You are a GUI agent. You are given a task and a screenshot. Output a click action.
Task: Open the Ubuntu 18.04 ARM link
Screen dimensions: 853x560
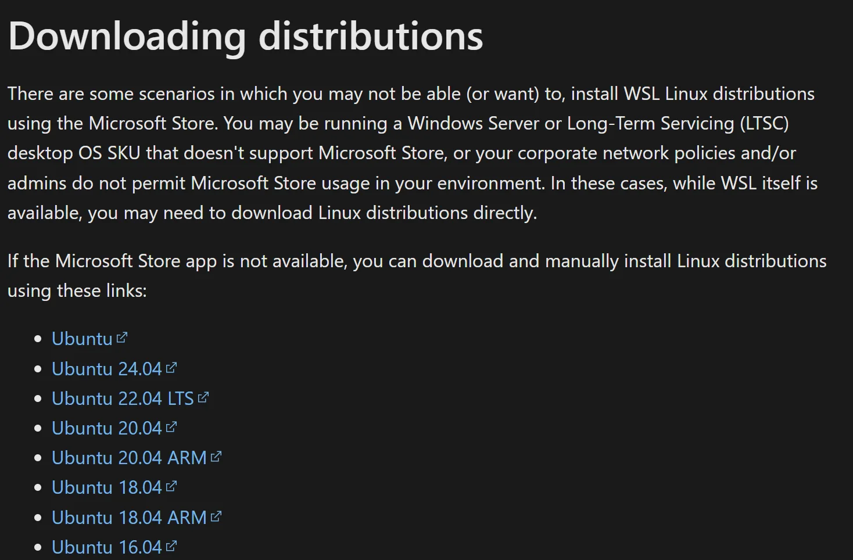[128, 518]
